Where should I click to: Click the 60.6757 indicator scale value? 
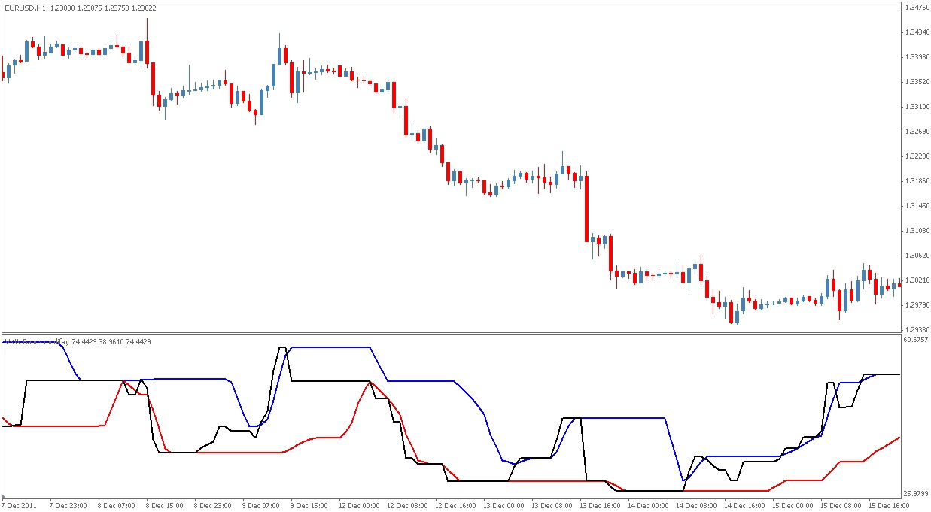pyautogui.click(x=917, y=340)
